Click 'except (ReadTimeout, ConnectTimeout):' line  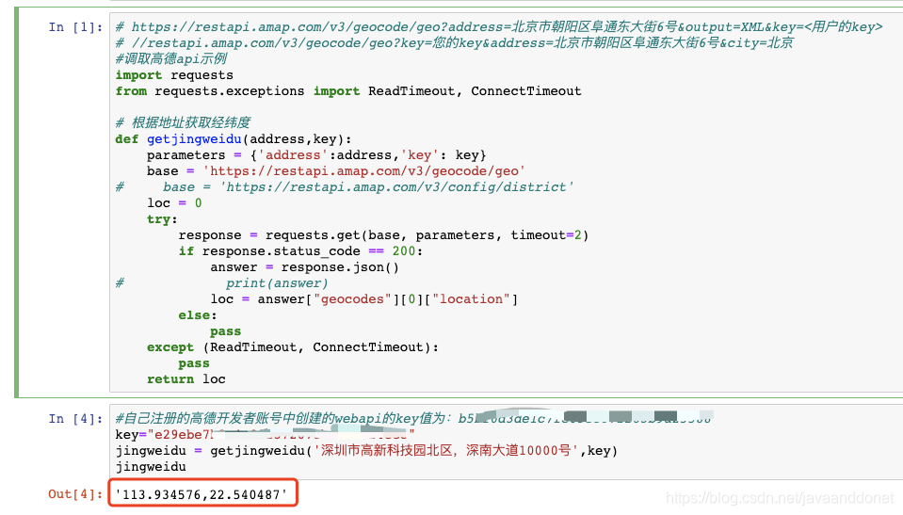pyautogui.click(x=293, y=347)
